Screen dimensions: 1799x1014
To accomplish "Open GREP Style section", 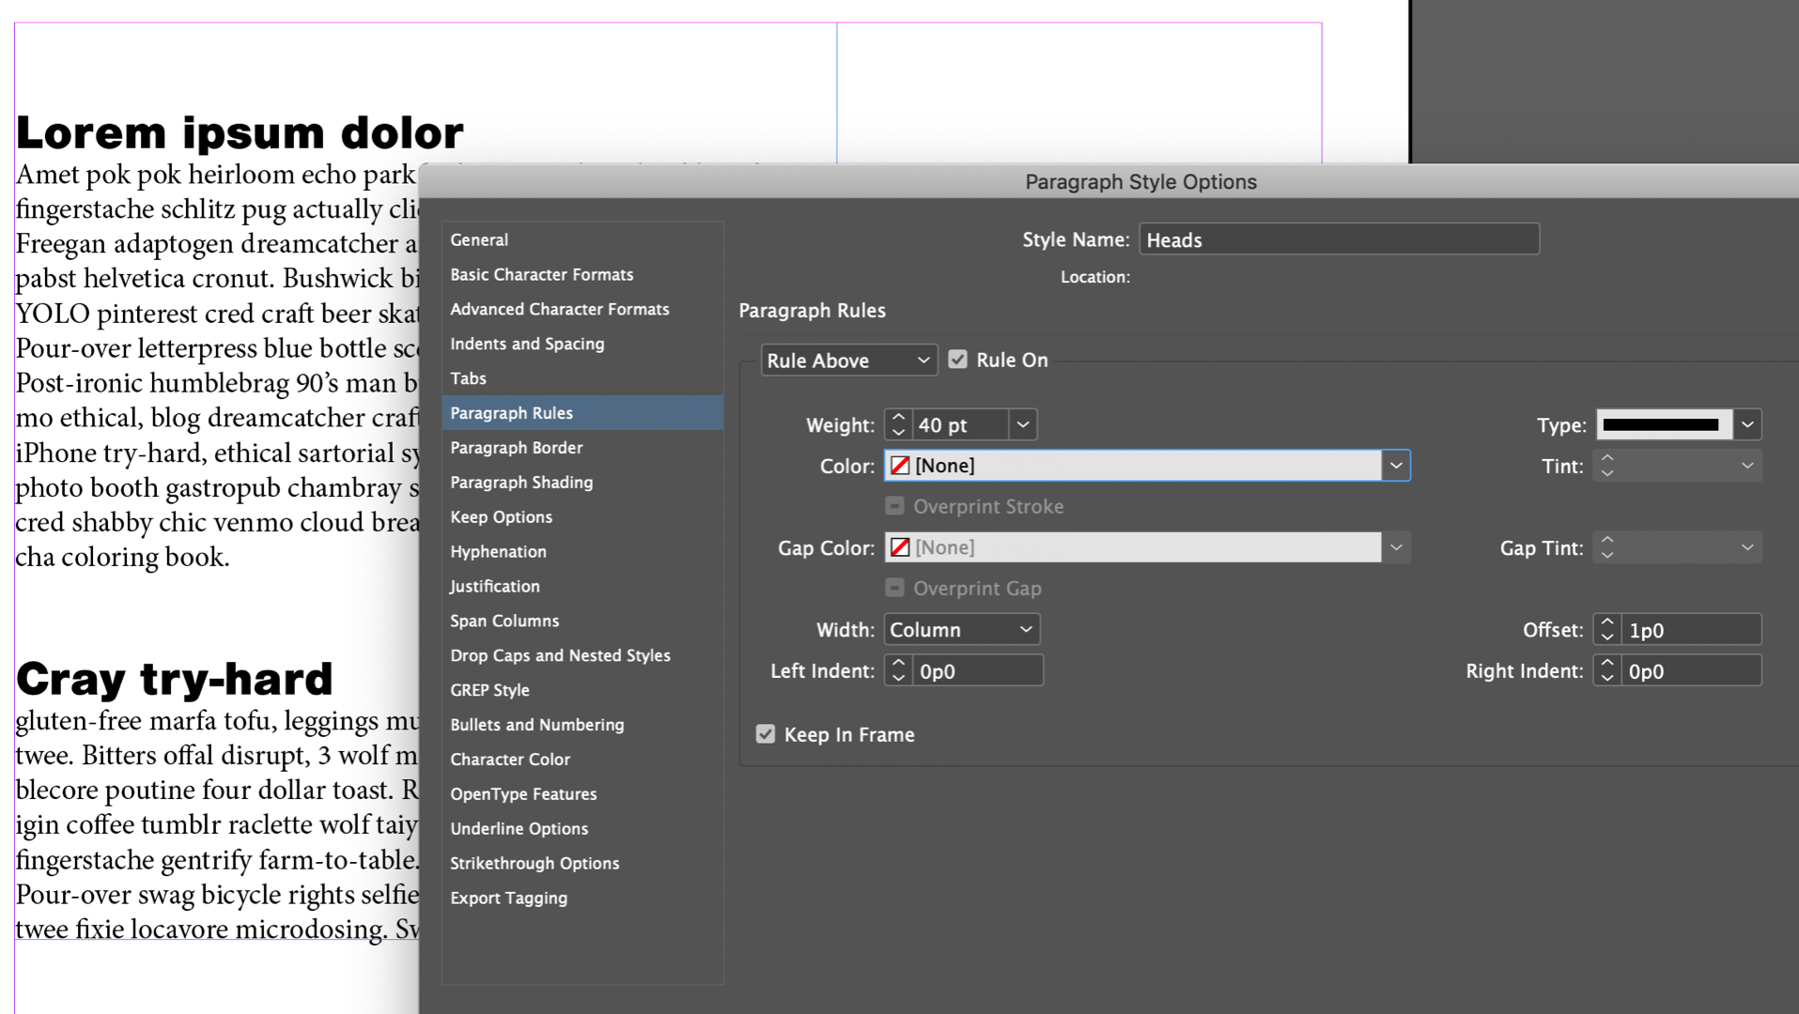I will [x=582, y=690].
